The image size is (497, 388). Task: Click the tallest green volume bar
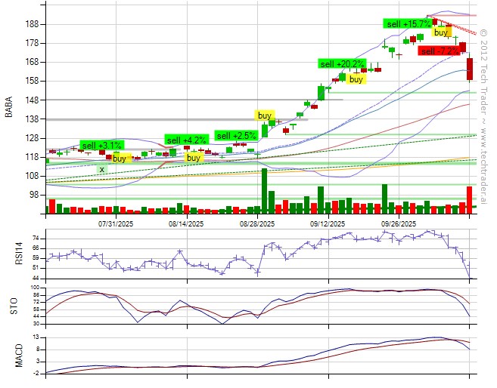(x=264, y=190)
